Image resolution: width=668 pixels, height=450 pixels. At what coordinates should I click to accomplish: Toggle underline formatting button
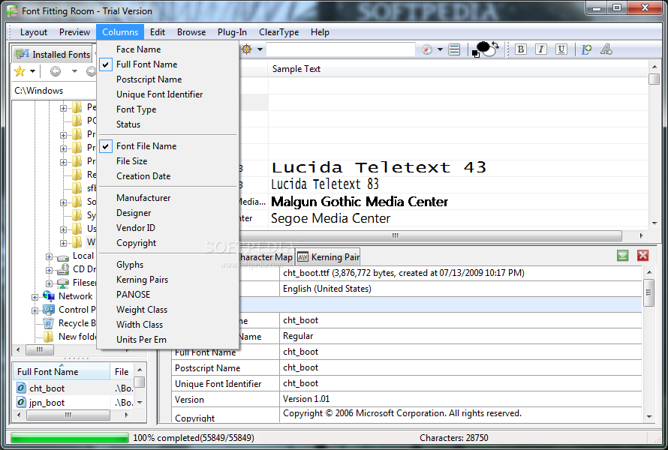tap(561, 49)
